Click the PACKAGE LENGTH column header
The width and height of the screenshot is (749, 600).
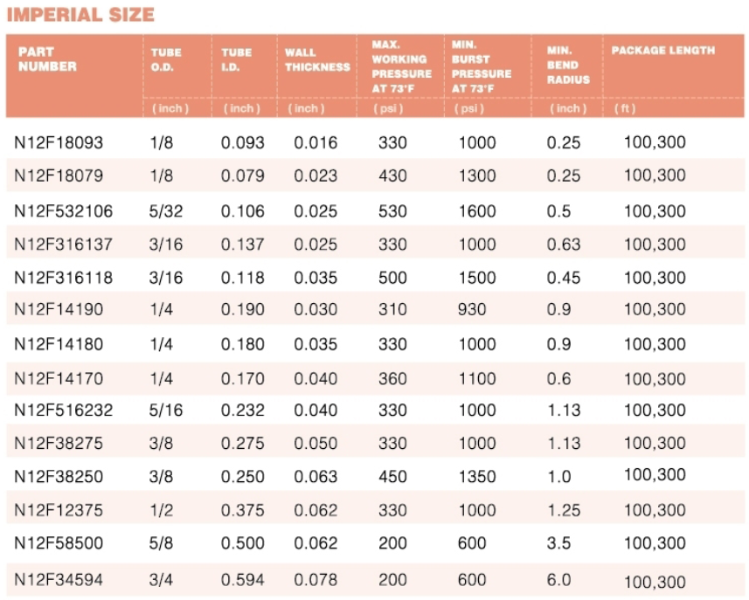point(662,51)
